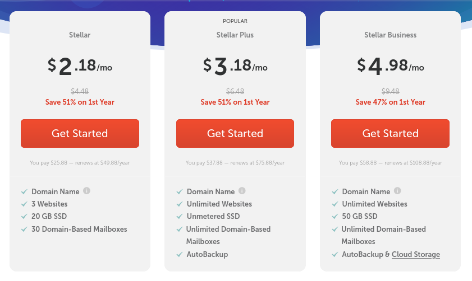
Task: Click the $2.18/mo Stellar price
Action: pyautogui.click(x=80, y=65)
